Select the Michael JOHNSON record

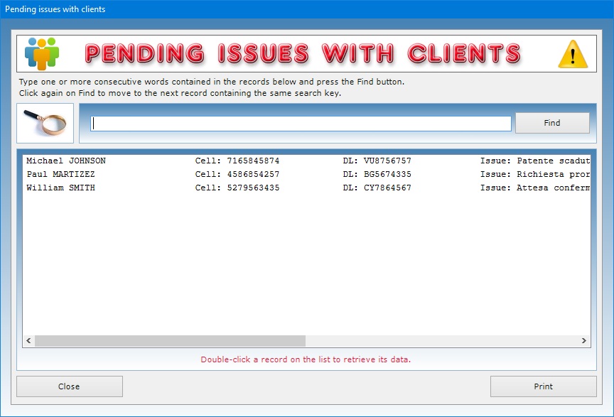point(66,161)
